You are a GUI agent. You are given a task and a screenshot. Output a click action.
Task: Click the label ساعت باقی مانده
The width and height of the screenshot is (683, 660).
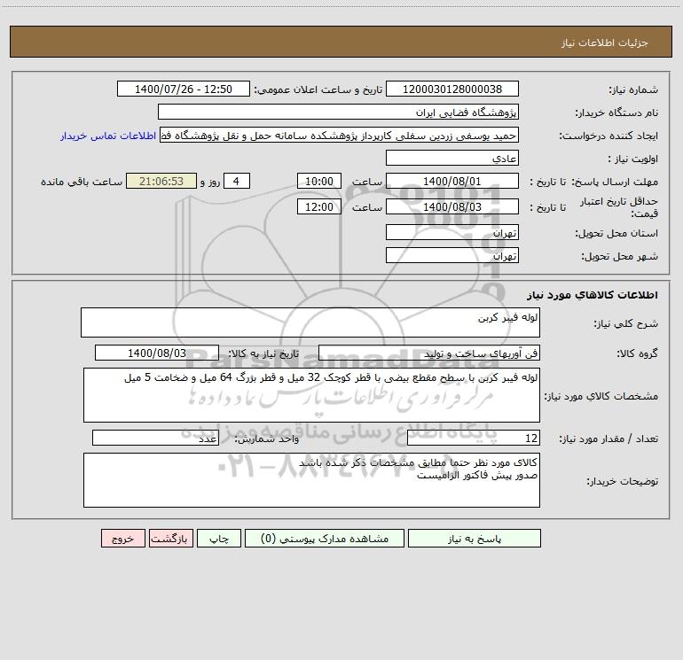pyautogui.click(x=82, y=182)
